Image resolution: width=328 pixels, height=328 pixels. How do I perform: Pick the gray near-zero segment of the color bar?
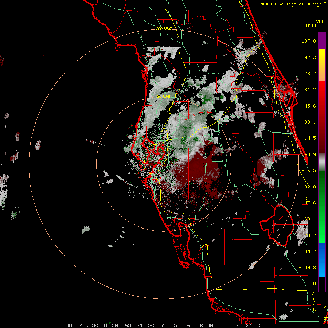pyautogui.click(x=322, y=162)
